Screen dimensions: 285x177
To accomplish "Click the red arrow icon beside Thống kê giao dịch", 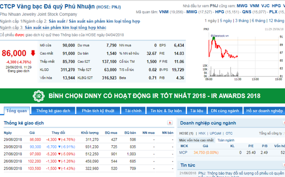I will 170,123.
